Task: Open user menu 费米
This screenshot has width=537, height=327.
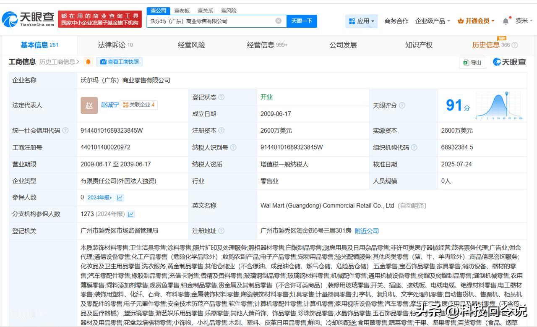Action: pyautogui.click(x=524, y=21)
